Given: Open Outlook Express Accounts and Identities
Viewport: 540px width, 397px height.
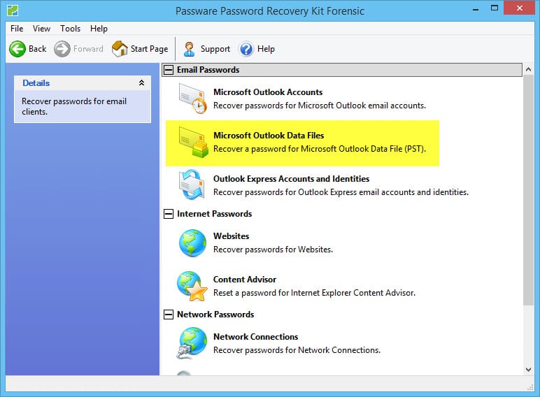Looking at the screenshot, I should click(x=292, y=179).
